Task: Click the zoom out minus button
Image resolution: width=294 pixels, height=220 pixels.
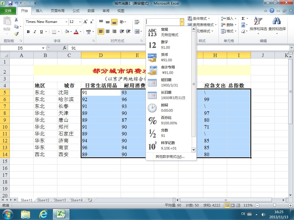Action: (258, 205)
